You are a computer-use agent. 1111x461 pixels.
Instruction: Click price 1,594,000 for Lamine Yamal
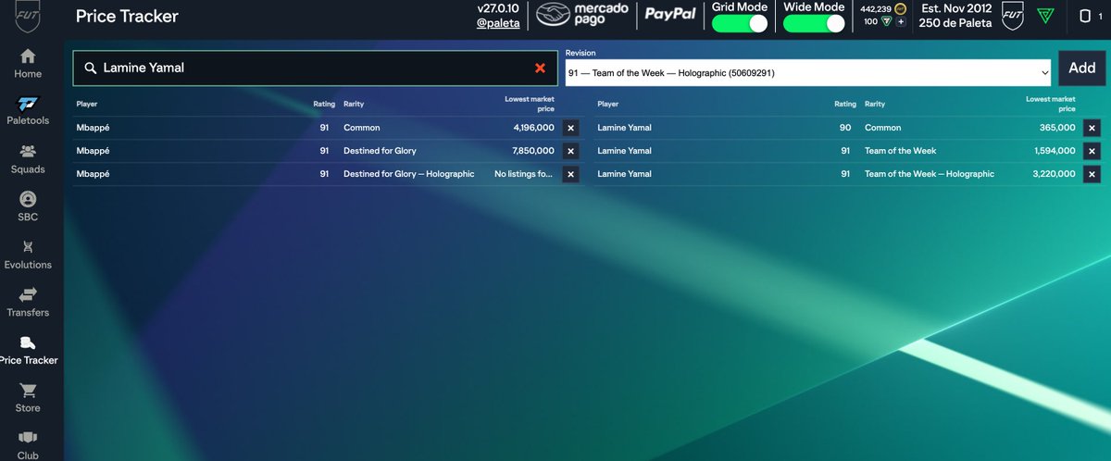click(1054, 151)
